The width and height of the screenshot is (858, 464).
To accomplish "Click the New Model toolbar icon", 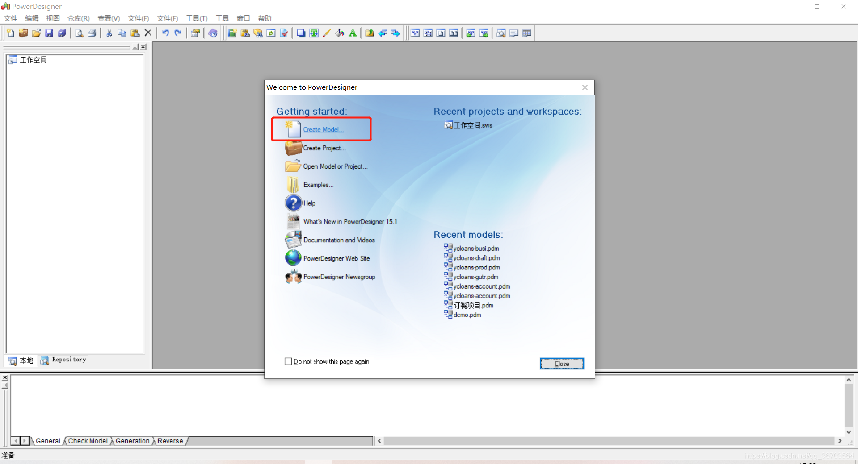I will point(10,33).
